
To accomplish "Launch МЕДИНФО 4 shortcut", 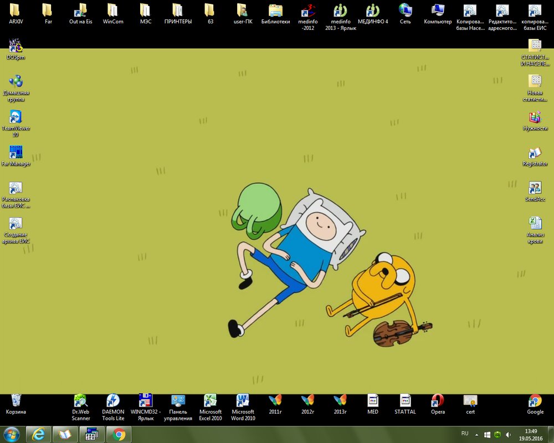I will 373,14.
